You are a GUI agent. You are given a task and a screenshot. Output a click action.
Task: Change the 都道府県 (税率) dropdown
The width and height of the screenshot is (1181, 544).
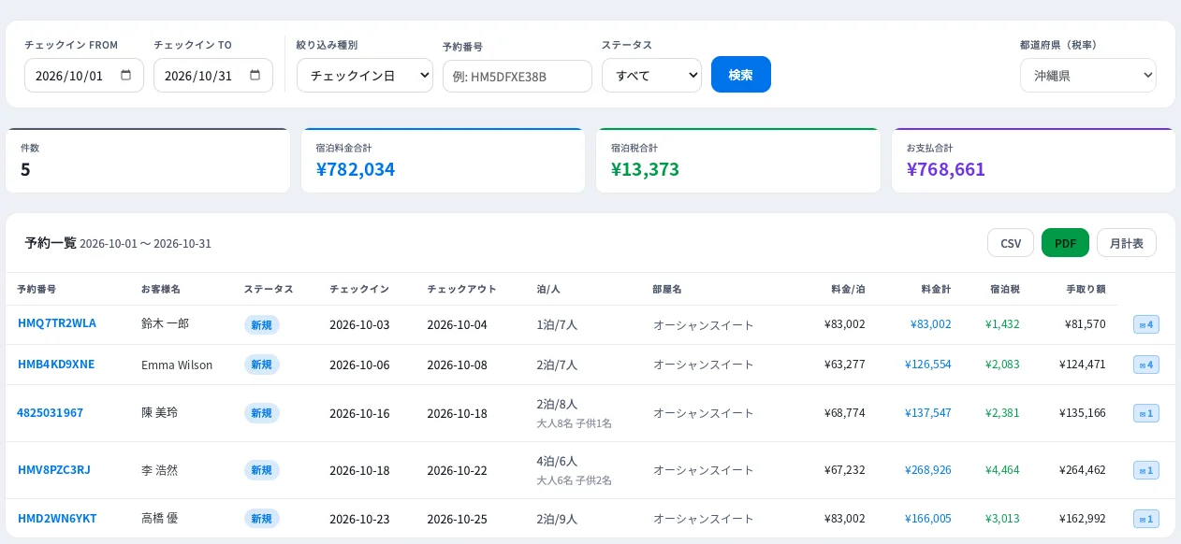point(1088,76)
